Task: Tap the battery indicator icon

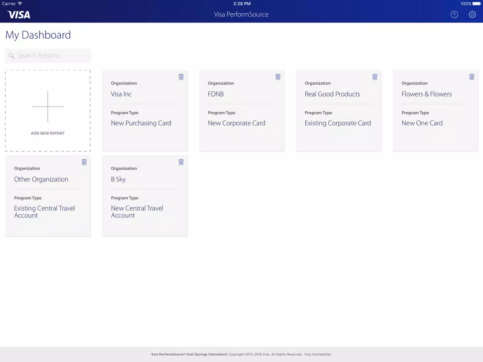Action: point(477,4)
